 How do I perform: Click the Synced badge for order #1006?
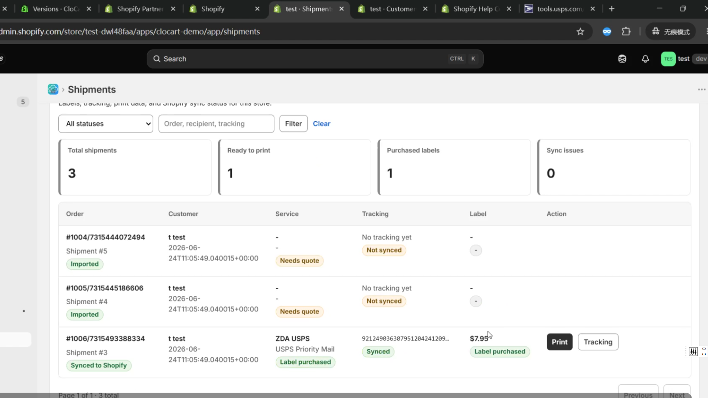coord(378,352)
